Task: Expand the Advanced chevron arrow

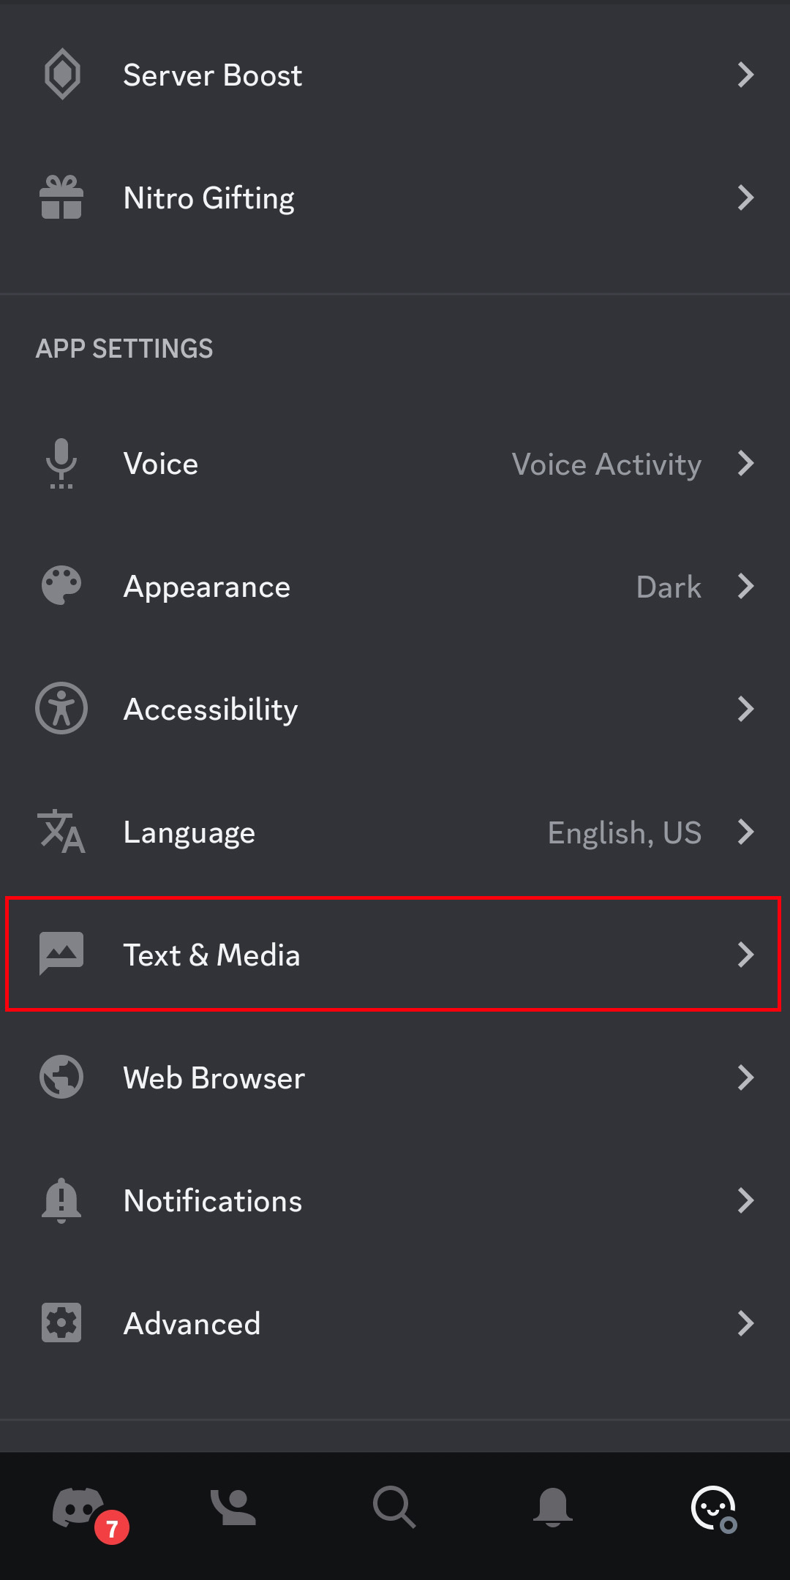Action: pyautogui.click(x=745, y=1323)
